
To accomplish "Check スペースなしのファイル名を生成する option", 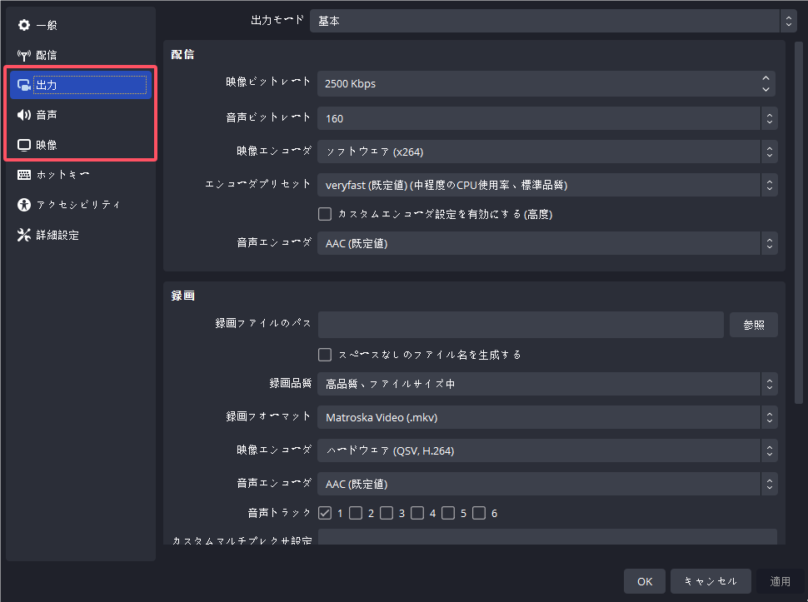I will (x=325, y=354).
